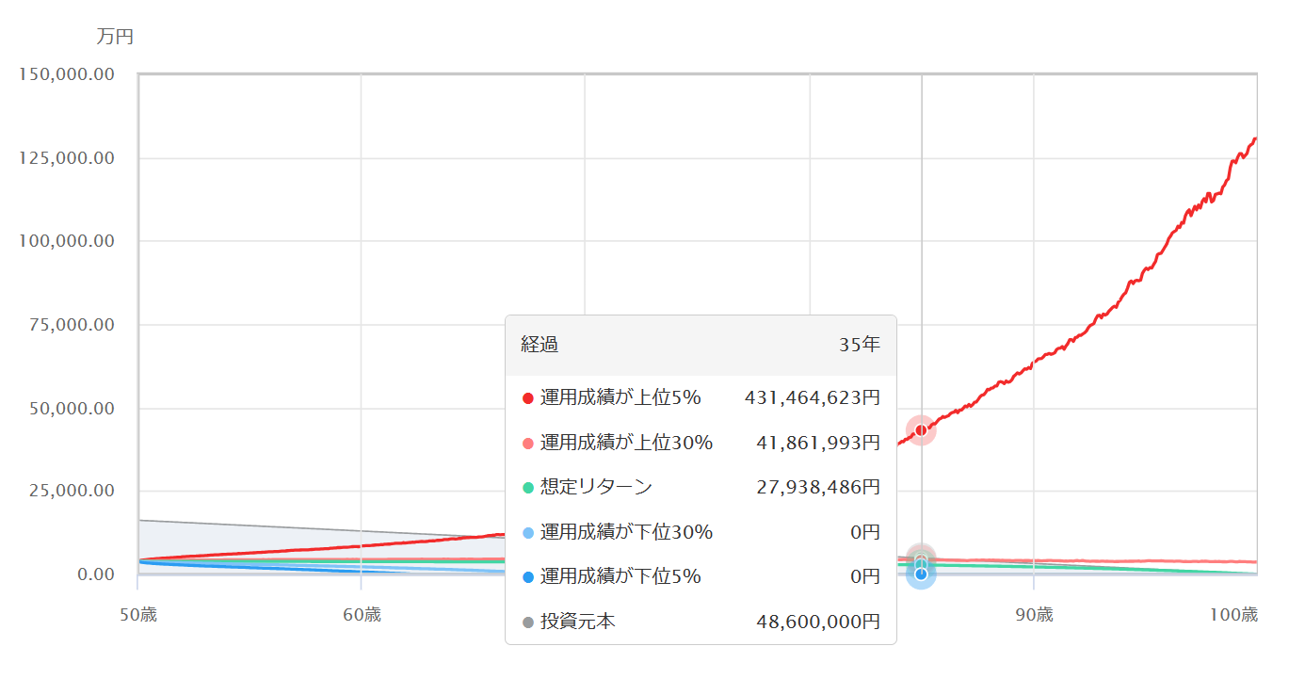Click the red top 5% data point marker
Viewport: 1289px width, 679px height.
pyautogui.click(x=921, y=430)
